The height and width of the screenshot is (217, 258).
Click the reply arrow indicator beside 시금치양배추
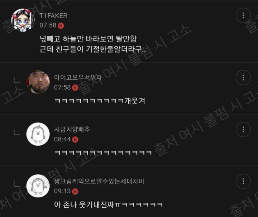tap(17, 132)
